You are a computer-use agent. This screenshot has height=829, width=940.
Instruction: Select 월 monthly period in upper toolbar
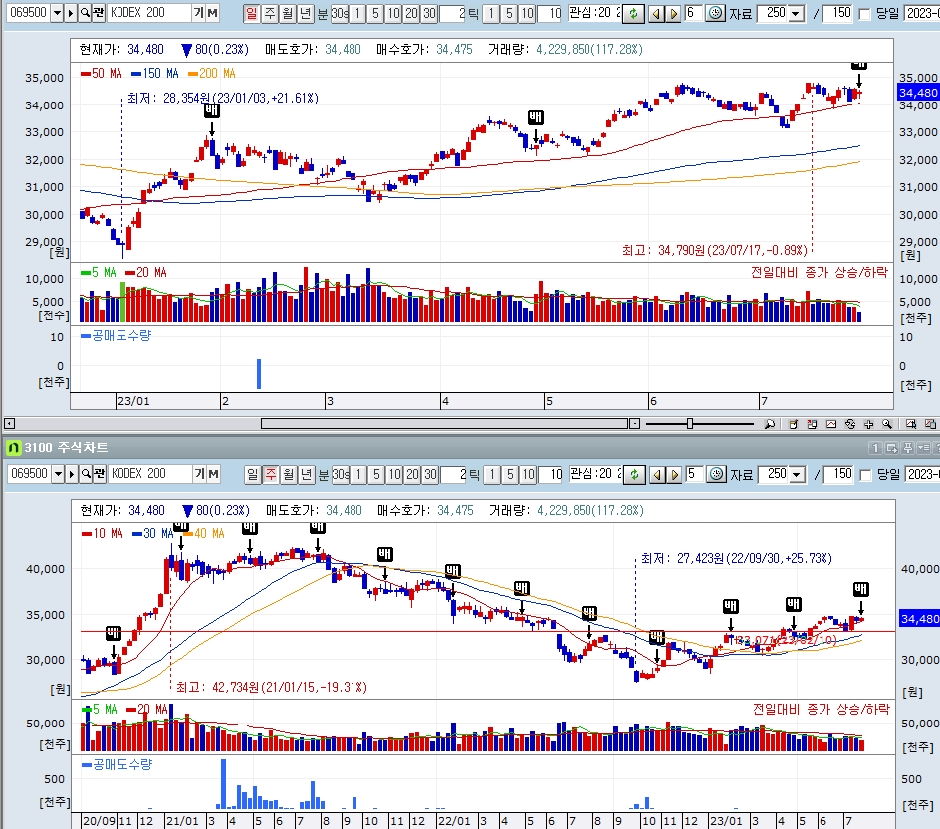[x=287, y=13]
